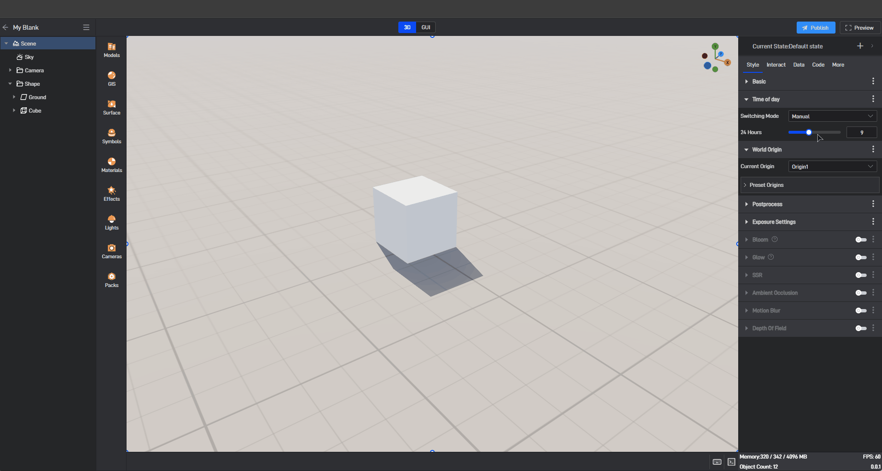
Task: Enable the Glow toggle
Action: pos(861,257)
